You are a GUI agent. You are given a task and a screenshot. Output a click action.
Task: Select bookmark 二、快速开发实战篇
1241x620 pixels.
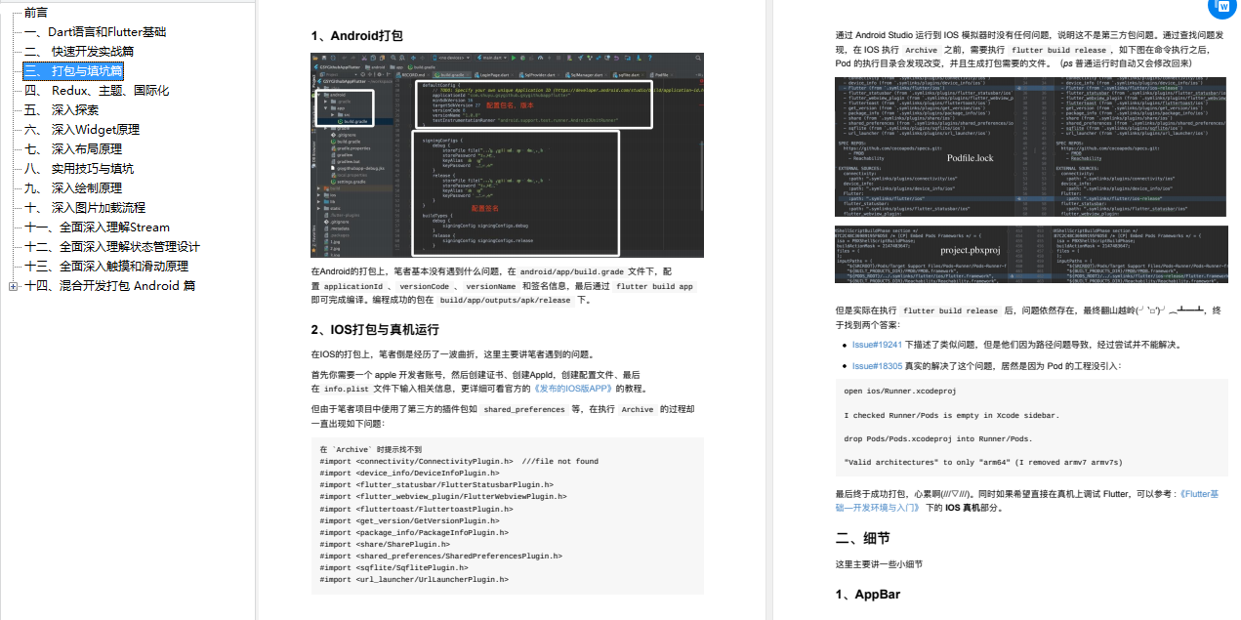point(79,51)
